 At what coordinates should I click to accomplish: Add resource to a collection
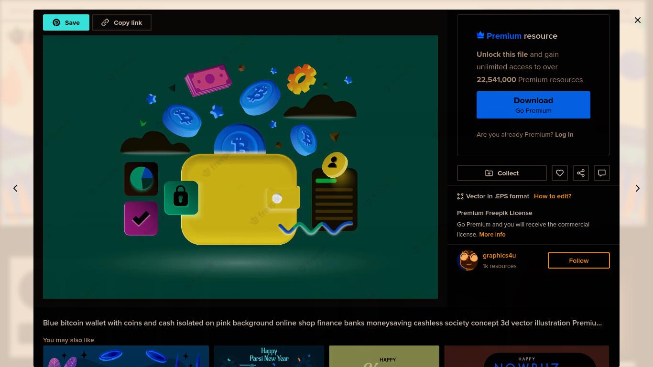502,173
